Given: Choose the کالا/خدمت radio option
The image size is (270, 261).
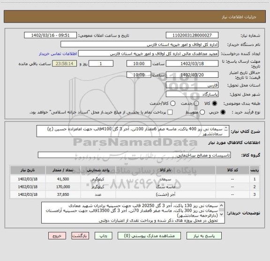Looking at the screenshot, I should point(172,103).
